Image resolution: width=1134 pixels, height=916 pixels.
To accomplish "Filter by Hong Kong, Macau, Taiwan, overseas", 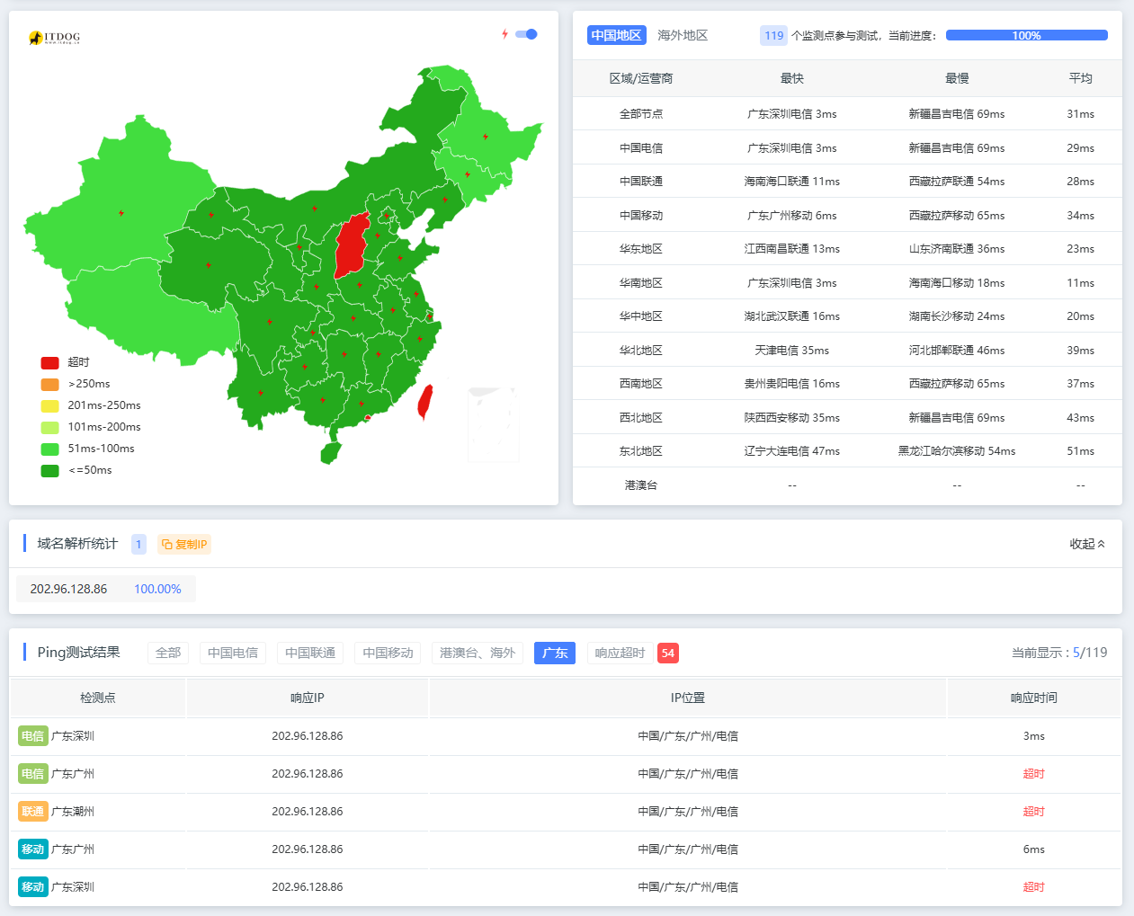I will coord(478,653).
